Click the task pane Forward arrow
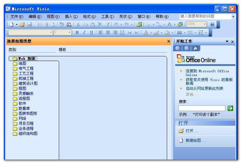This screenshot has width=241, height=163. pyautogui.click(x=187, y=48)
